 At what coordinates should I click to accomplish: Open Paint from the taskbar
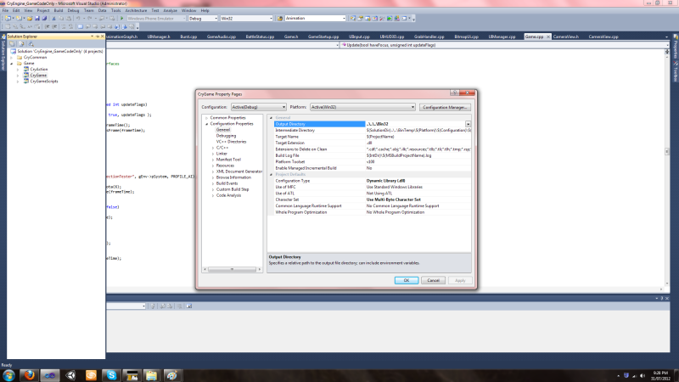172,375
